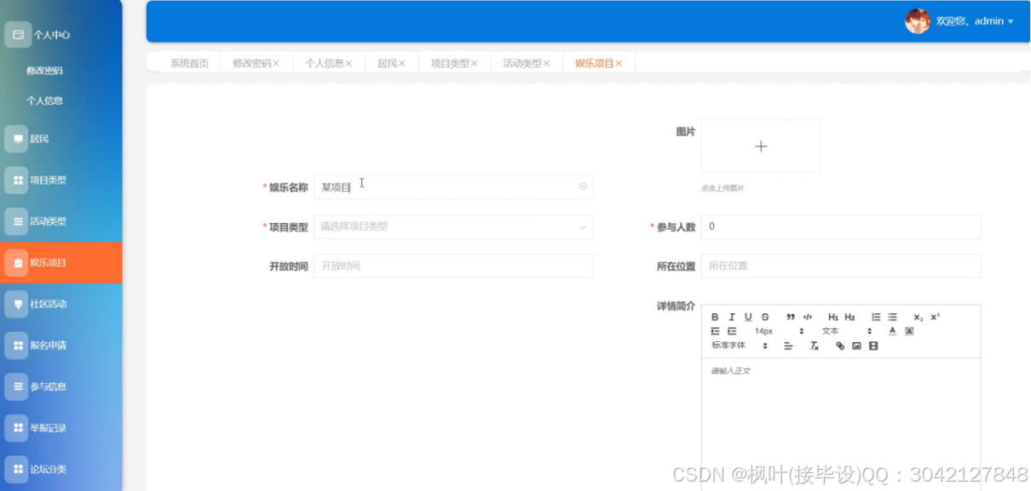Apply superscript formatting in the editor
The height and width of the screenshot is (491, 1031).
tap(935, 317)
